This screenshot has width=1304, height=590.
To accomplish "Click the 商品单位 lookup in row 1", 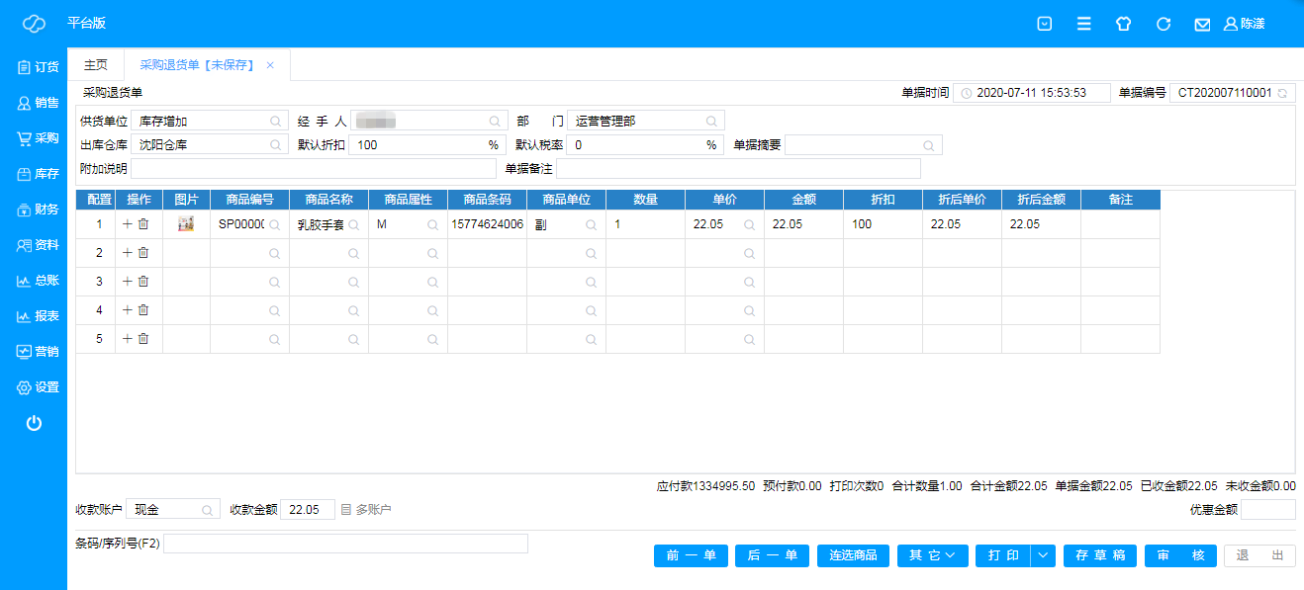I will (591, 224).
